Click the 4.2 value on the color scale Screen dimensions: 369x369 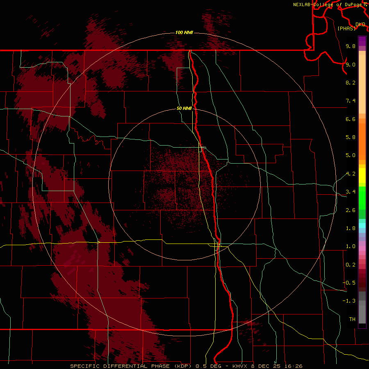pos(351,174)
